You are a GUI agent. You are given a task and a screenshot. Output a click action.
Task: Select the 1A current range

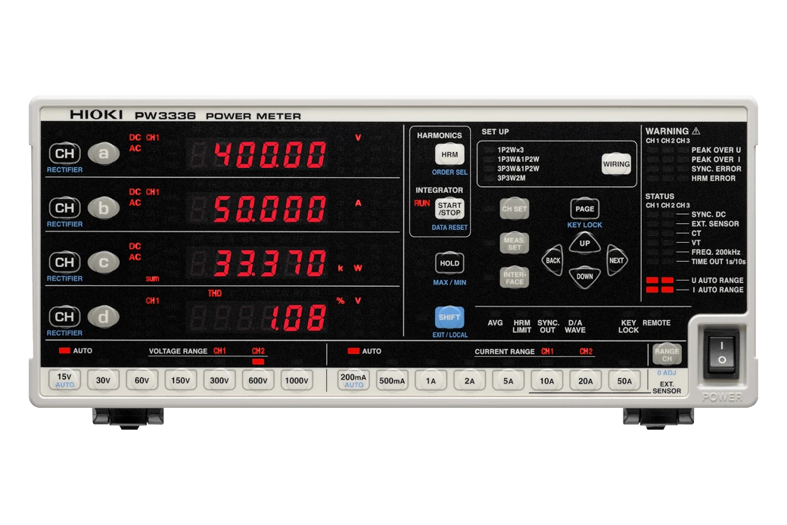[431, 381]
